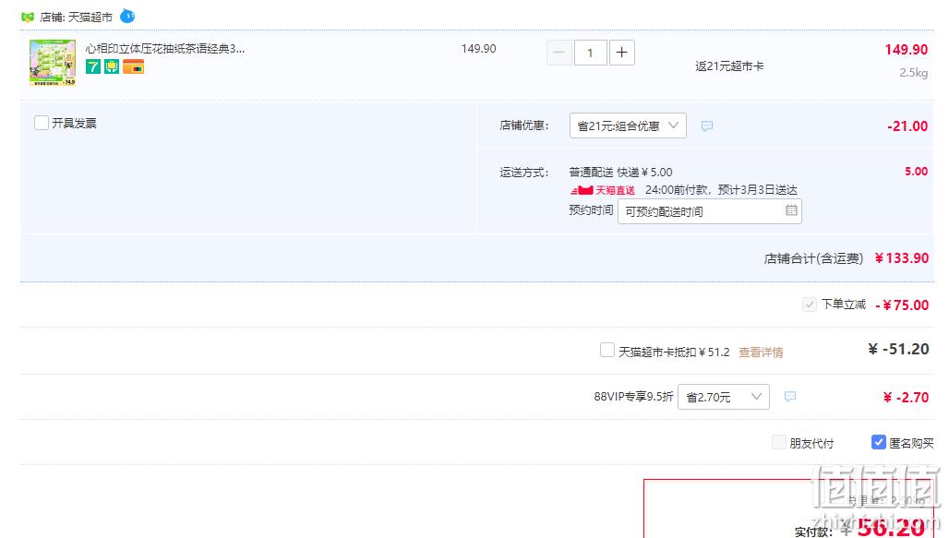Image resolution: width=949 pixels, height=538 pixels.
Task: Click the 普通配送 快递 ¥5.00 shipping text
Action: point(620,173)
